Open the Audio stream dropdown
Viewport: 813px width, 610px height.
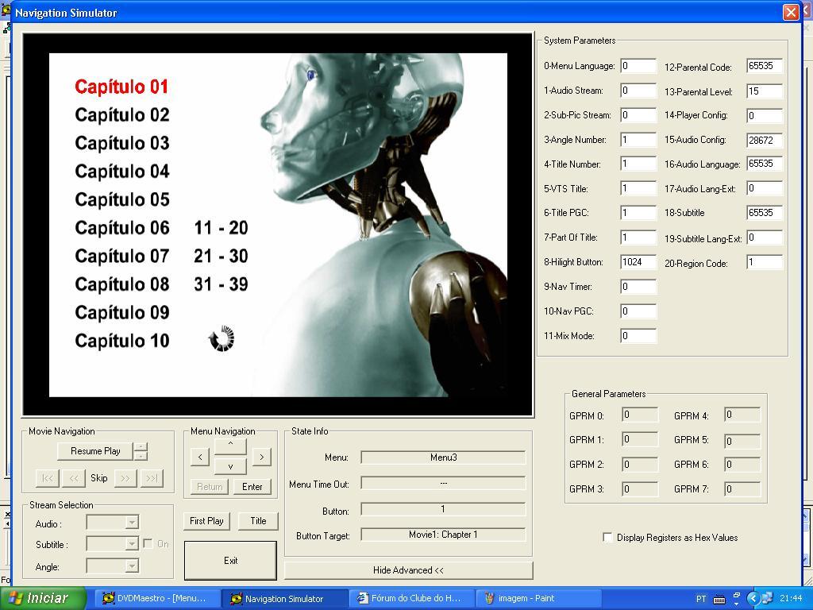pos(132,523)
